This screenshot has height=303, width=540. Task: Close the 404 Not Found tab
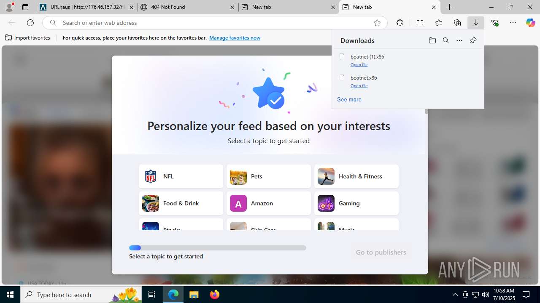pyautogui.click(x=232, y=7)
